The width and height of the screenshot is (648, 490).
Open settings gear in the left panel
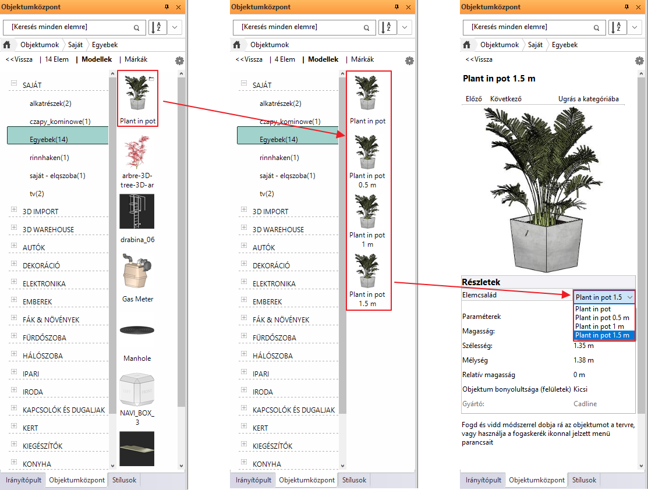179,61
